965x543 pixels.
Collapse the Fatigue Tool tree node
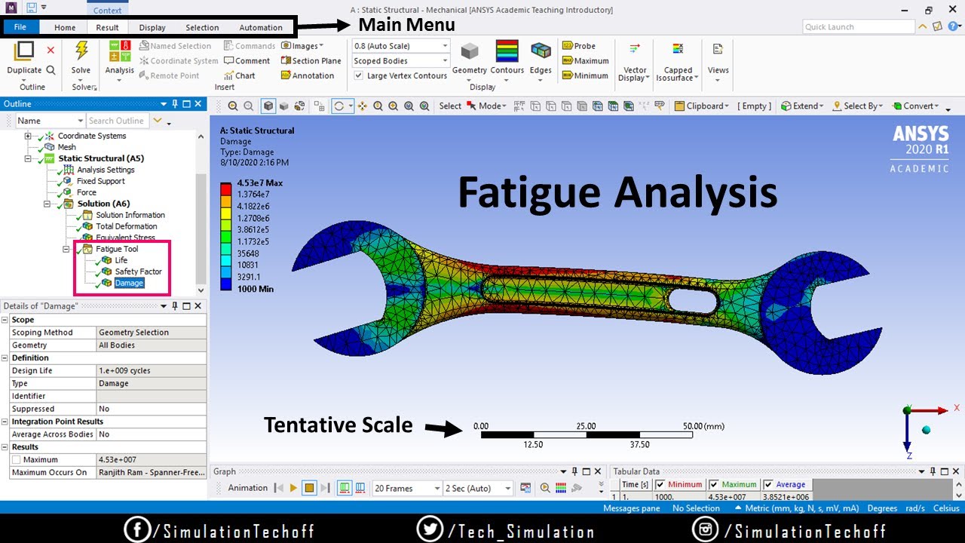pos(66,249)
